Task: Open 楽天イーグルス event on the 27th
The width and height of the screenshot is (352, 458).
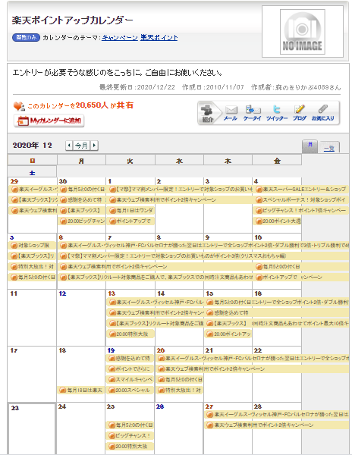Action: 277,414
